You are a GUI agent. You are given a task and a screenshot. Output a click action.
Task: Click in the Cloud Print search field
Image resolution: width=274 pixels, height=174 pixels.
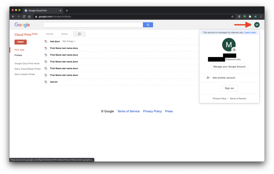[93, 25]
